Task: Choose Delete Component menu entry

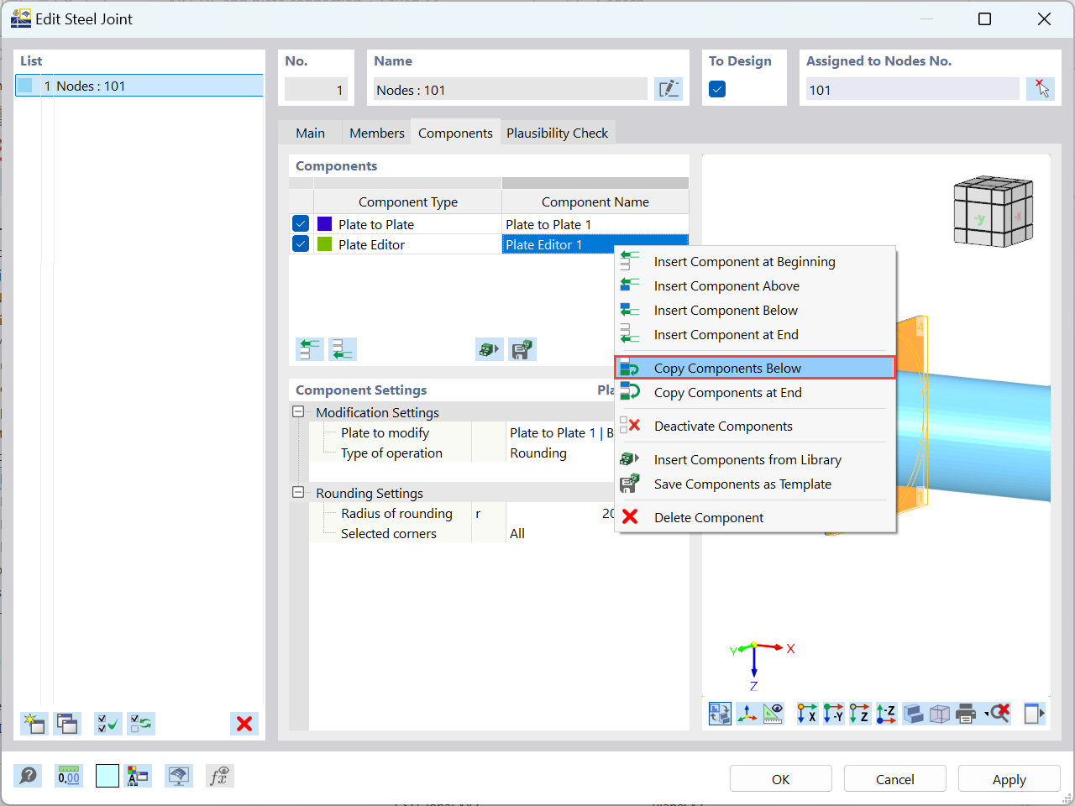Action: point(756,518)
